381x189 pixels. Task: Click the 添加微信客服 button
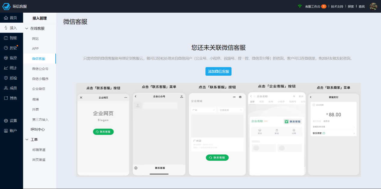pyautogui.click(x=218, y=71)
